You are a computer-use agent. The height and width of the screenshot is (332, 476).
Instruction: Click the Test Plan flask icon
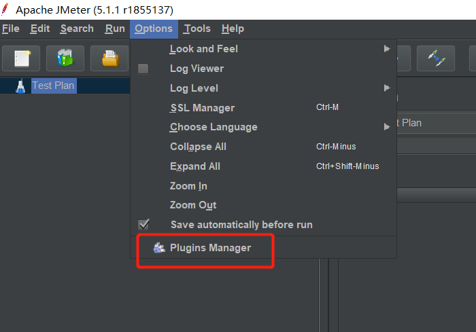[20, 86]
